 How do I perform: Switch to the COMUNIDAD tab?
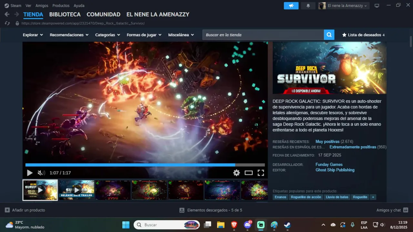[x=104, y=15]
